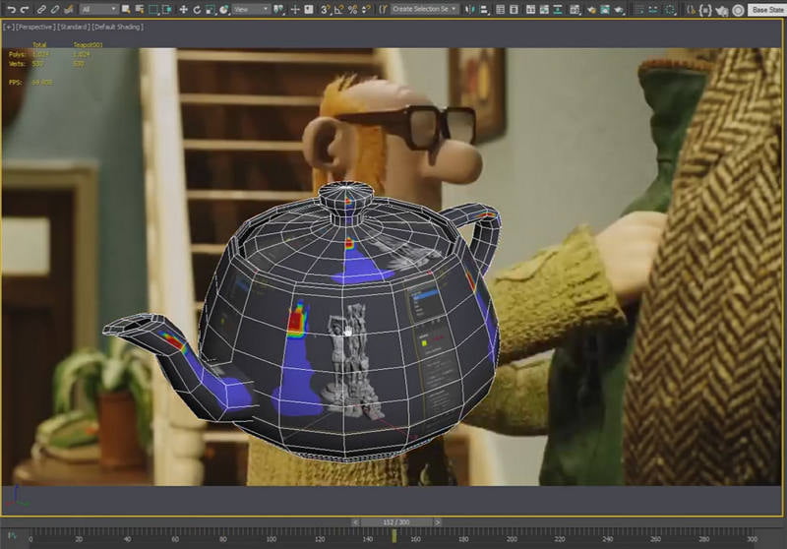Click the 152 / 300 time slider handle
This screenshot has height=549, width=787.
coord(396,522)
